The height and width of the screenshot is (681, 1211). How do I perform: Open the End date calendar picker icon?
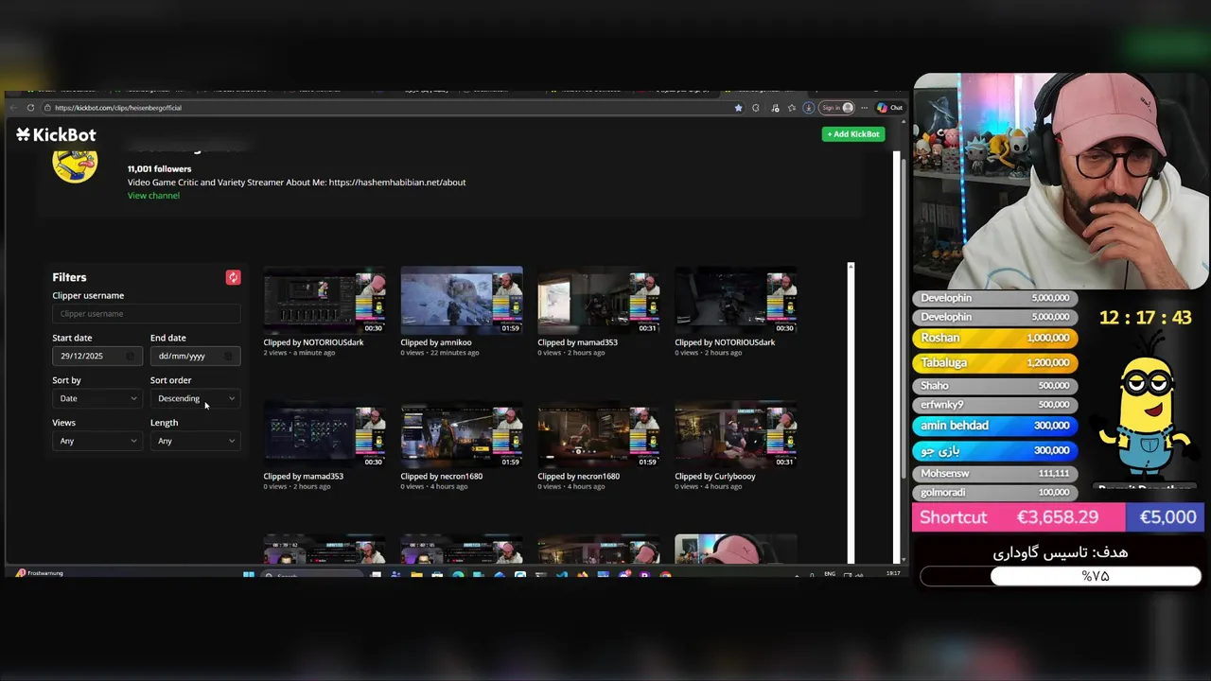(228, 356)
